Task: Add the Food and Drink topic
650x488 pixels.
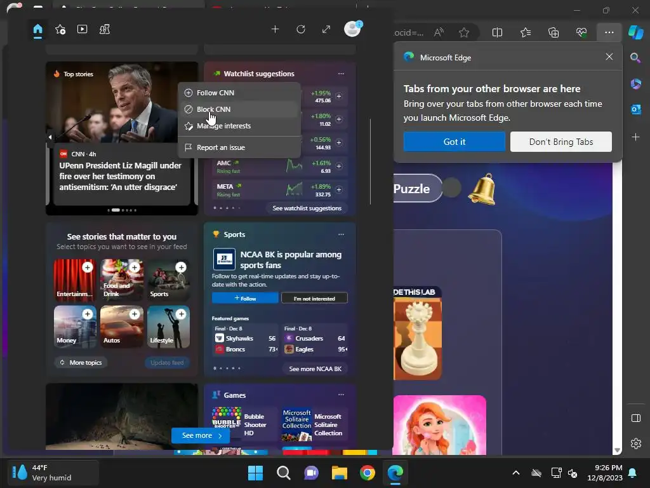Action: (x=135, y=268)
